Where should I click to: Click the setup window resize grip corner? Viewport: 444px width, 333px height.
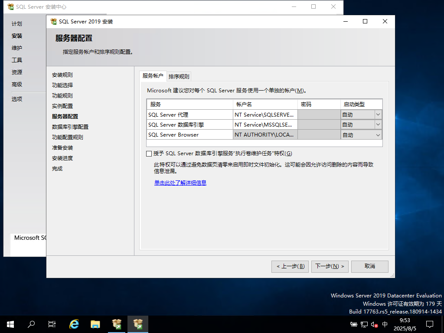point(392,275)
